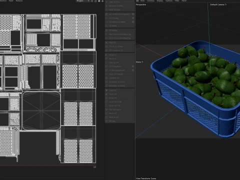Open the viewport Cameras menu
This screenshot has width=240, height=180.
tap(150, 1)
